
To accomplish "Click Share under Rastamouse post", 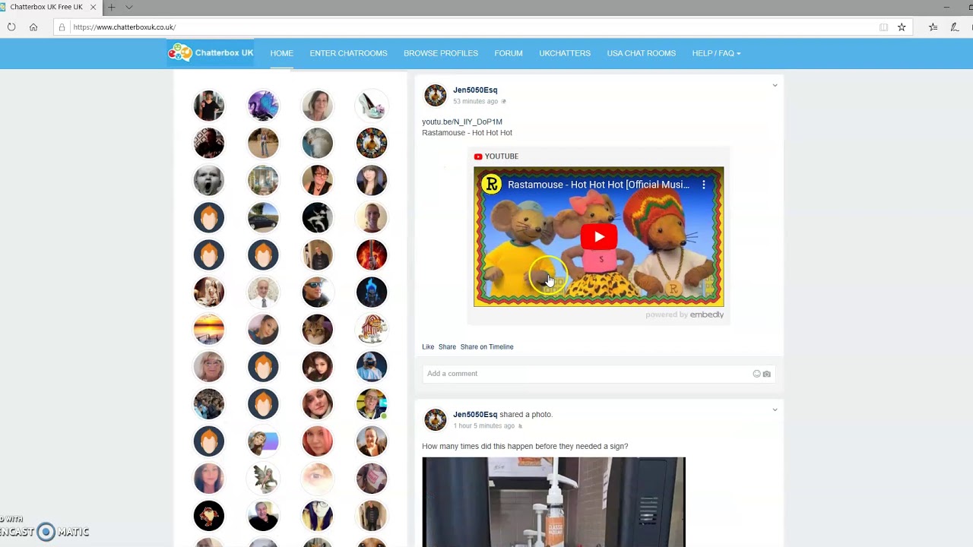I will coord(447,346).
